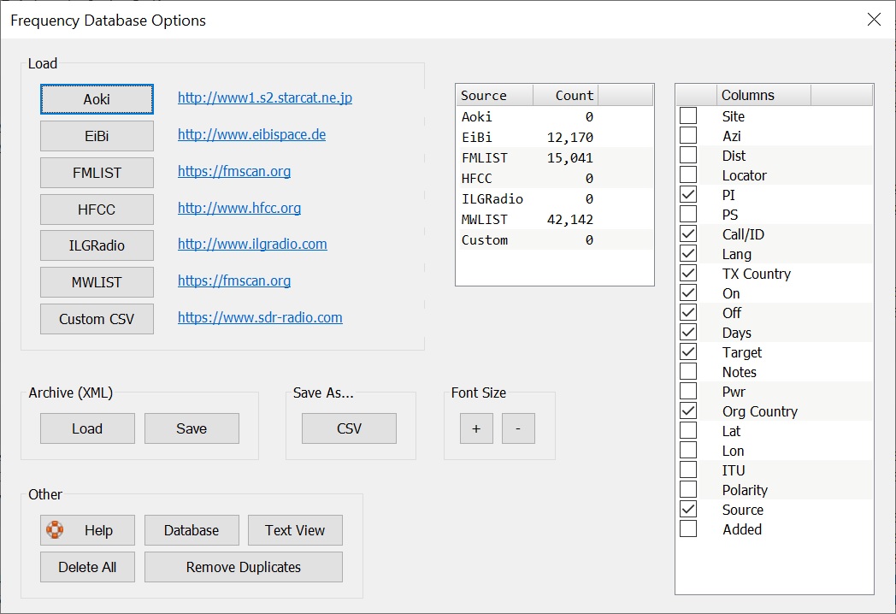Decrease font size with minus button
This screenshot has width=896, height=614.
(x=518, y=428)
